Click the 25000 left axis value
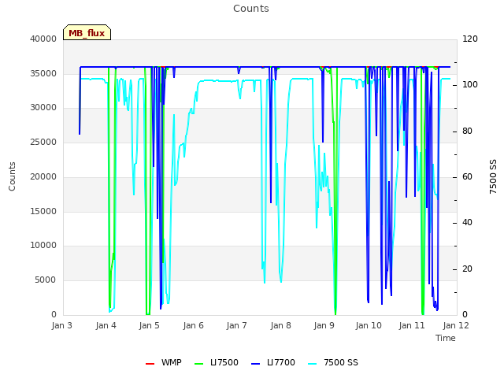 pyautogui.click(x=43, y=142)
